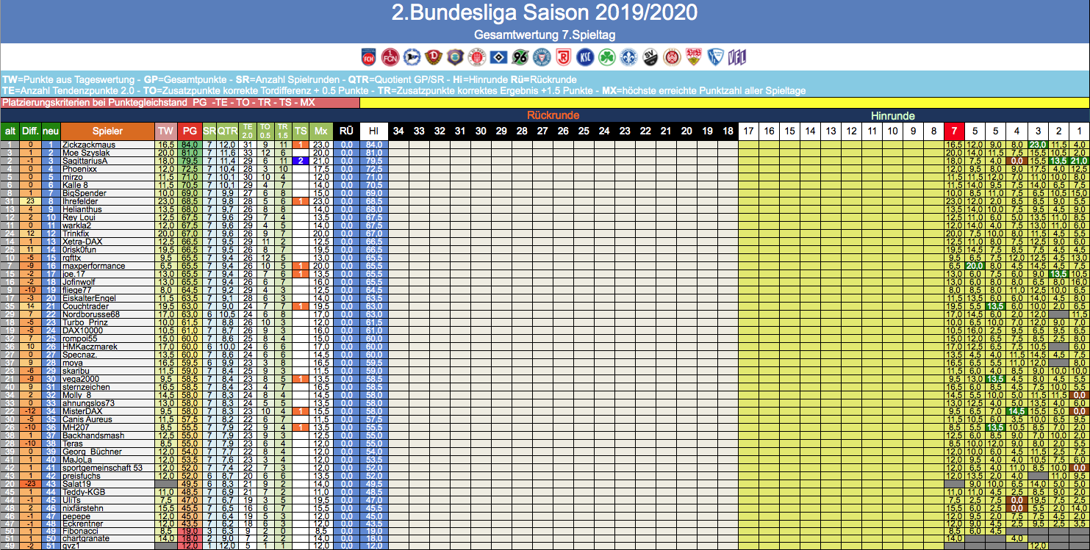The width and height of the screenshot is (1090, 550).
Task: Click the 1. FCN Nürnberg logo
Action: 390,57
